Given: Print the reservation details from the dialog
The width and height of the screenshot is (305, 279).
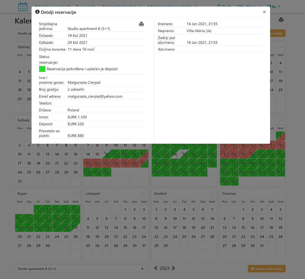Looking at the screenshot, I should [x=141, y=24].
